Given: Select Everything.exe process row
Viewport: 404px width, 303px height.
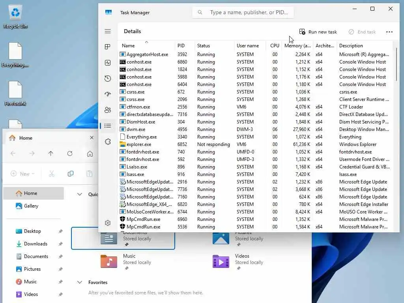Looking at the screenshot, I should [256, 137].
